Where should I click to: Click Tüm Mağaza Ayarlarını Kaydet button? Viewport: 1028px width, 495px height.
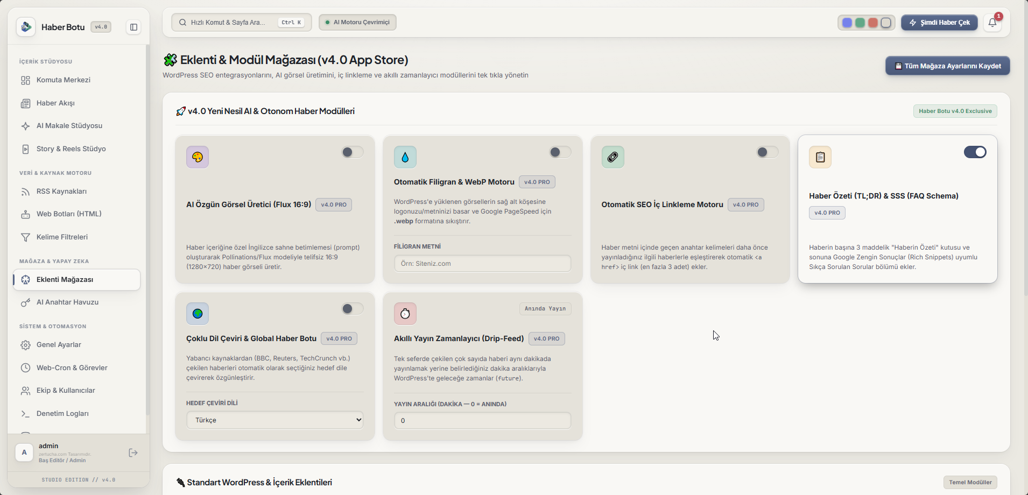pos(947,66)
